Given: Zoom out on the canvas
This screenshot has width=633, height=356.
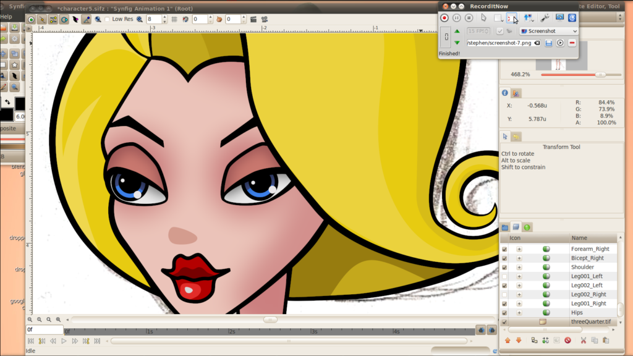Looking at the screenshot, I should click(30, 320).
